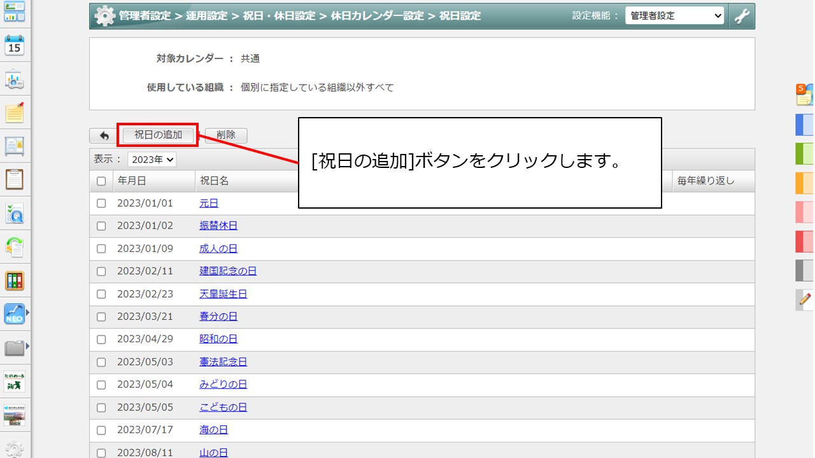Check the box for 2023/01/01 元日
The height and width of the screenshot is (458, 815).
pyautogui.click(x=101, y=204)
